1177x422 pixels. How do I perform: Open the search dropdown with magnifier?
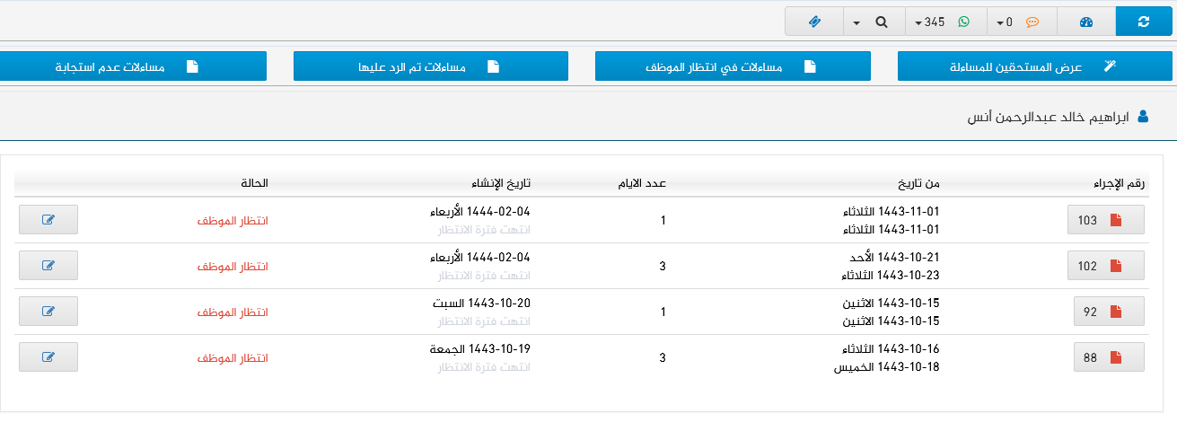[x=873, y=22]
